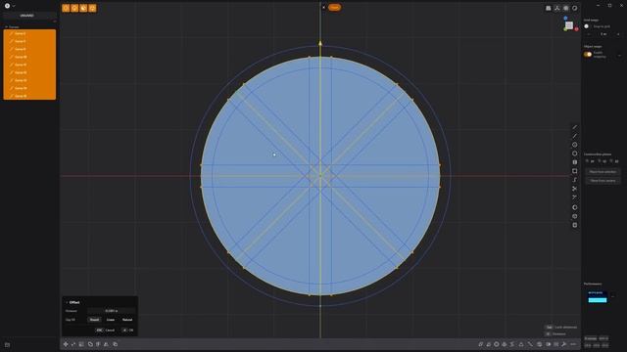This screenshot has height=352, width=627.
Task: Select the first construction plane radio option
Action: click(590, 161)
